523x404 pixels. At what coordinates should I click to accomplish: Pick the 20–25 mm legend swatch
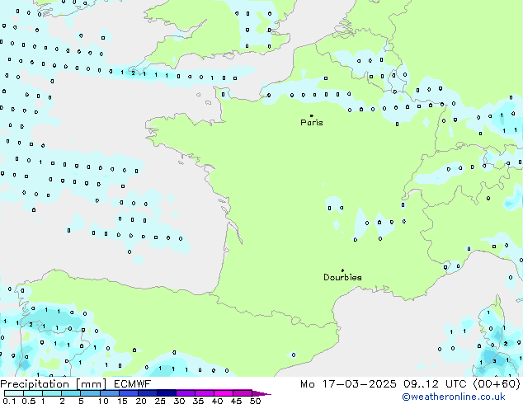coord(148,393)
